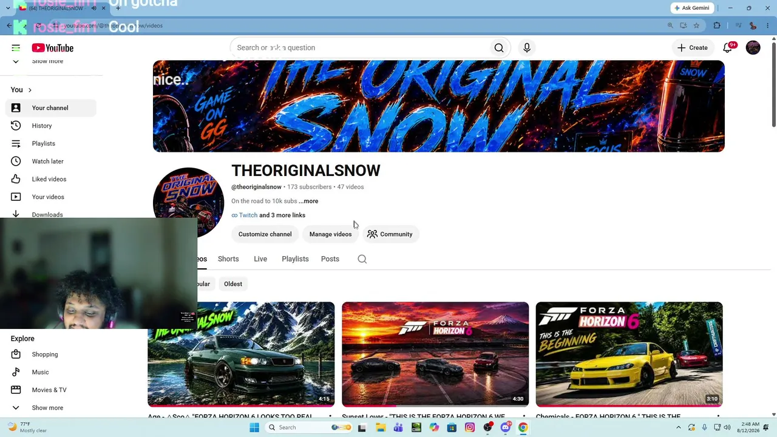Click the YouTube search input field
Screen dimensions: 777x437
(359, 48)
